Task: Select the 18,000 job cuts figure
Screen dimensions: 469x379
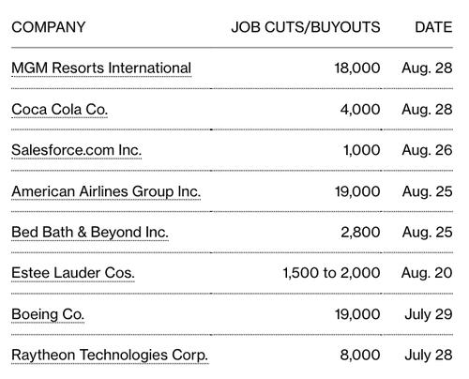Action: (x=357, y=68)
